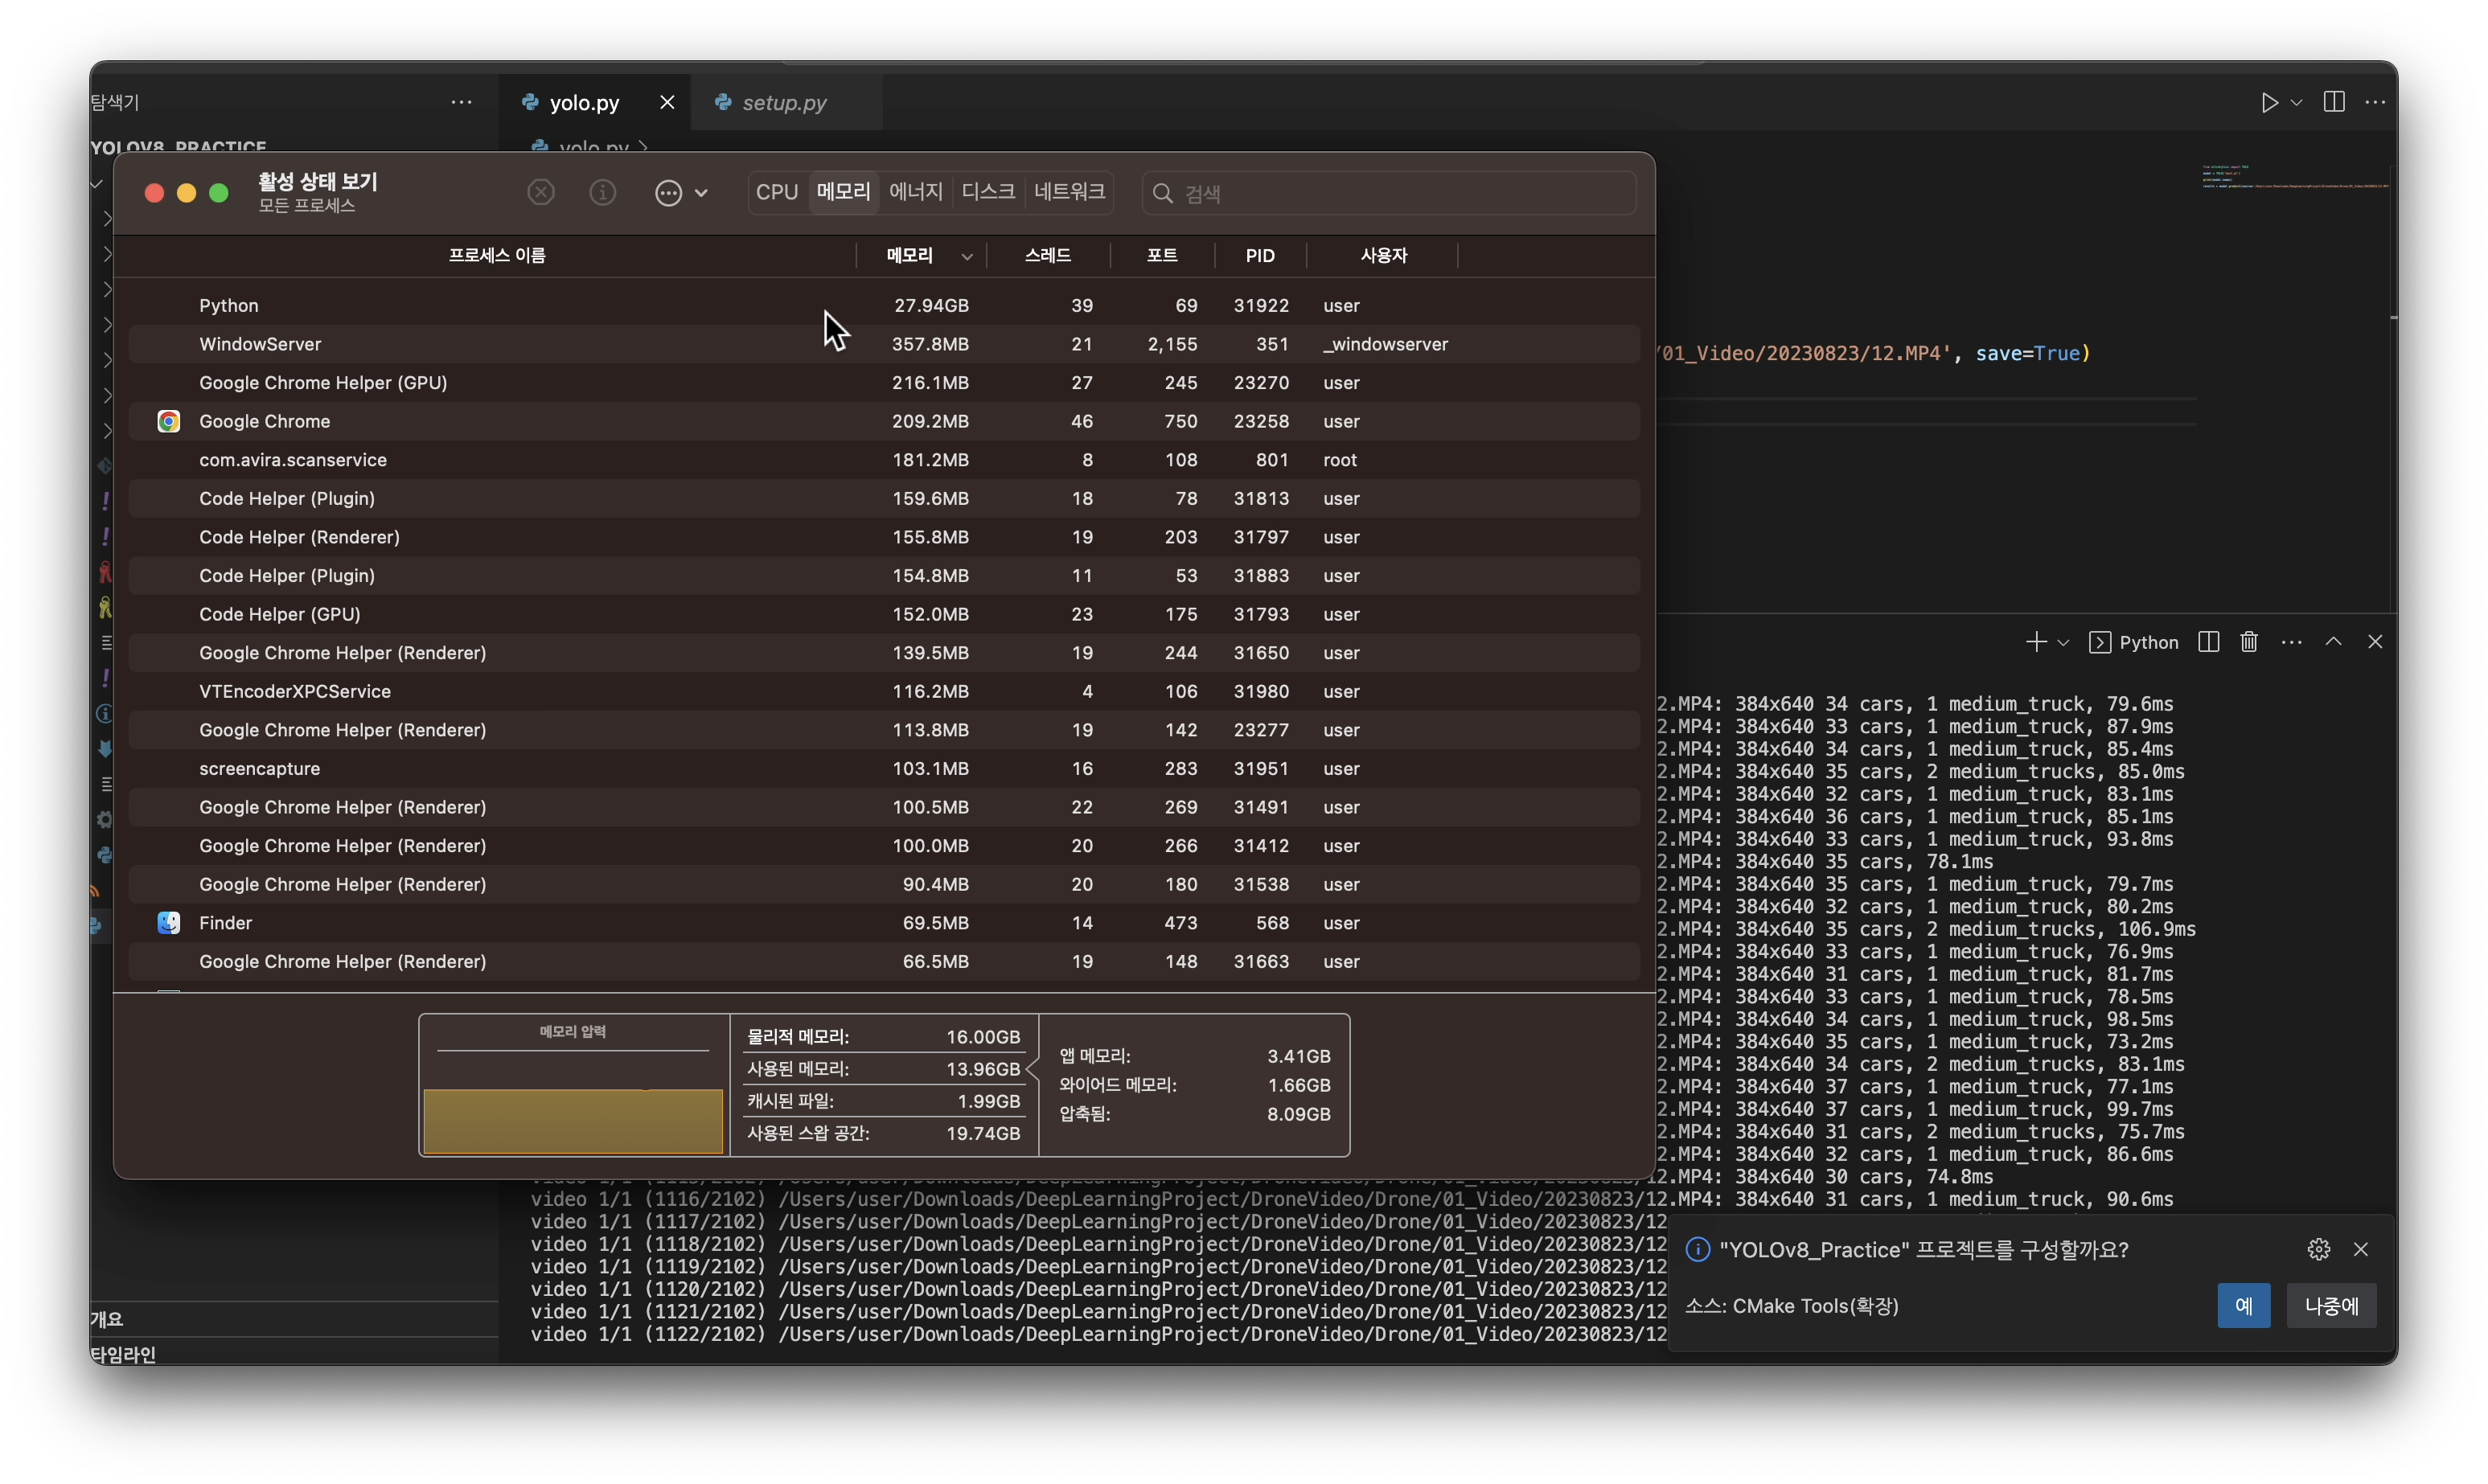The height and width of the screenshot is (1484, 2488).
Task: Open the run options dropdown arrow
Action: point(2297,103)
